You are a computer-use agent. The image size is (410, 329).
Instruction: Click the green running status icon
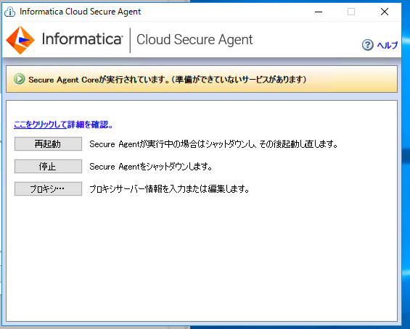20,79
